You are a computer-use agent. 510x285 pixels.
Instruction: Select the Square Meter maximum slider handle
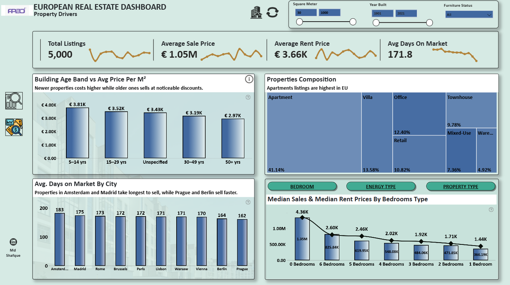click(x=353, y=22)
